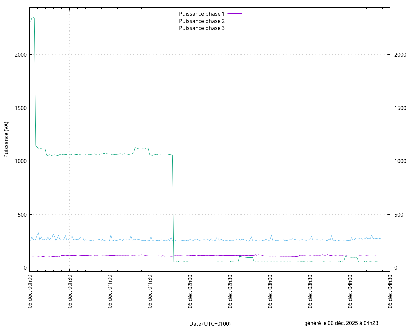
Task: Click the 'Puissance (VA)' vertical axis title
Action: click(x=6, y=139)
